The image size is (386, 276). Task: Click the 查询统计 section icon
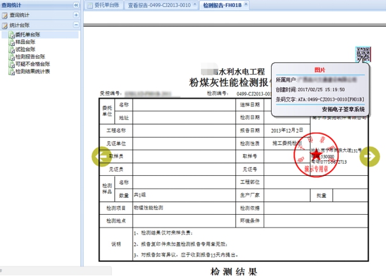click(5, 14)
